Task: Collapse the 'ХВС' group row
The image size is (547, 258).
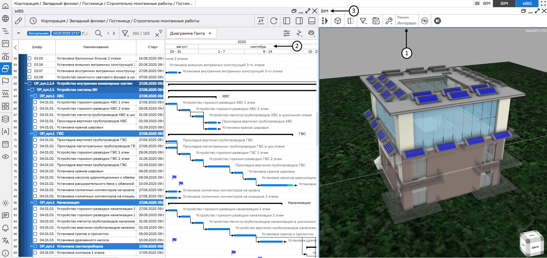Action: coord(31,96)
